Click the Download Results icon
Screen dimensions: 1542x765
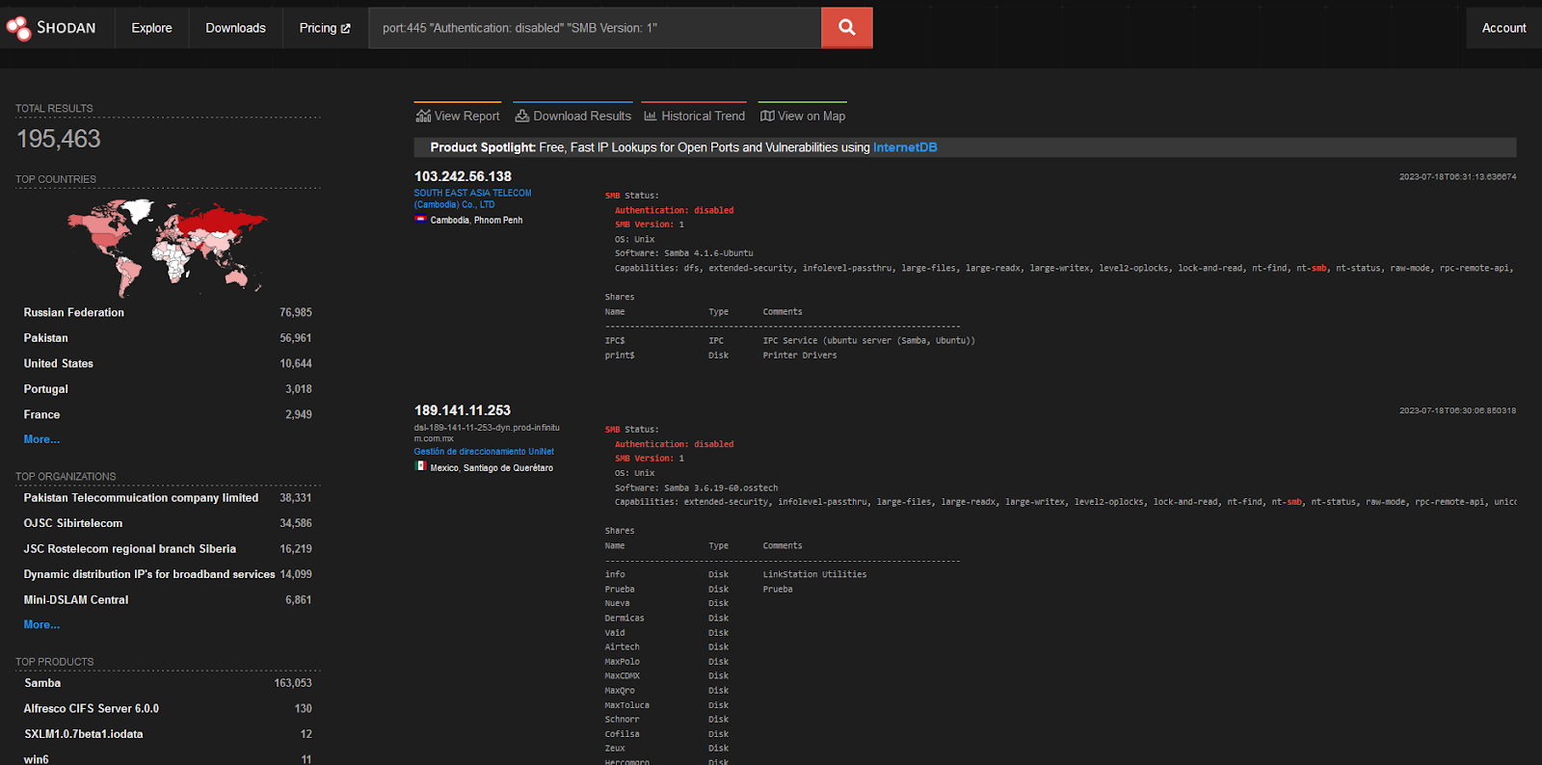click(x=522, y=116)
